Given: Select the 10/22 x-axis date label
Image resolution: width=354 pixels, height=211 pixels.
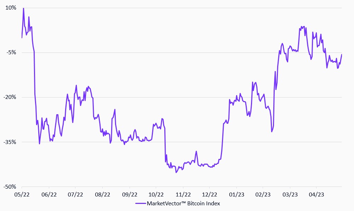Looking at the screenshot, I should 156,194.
